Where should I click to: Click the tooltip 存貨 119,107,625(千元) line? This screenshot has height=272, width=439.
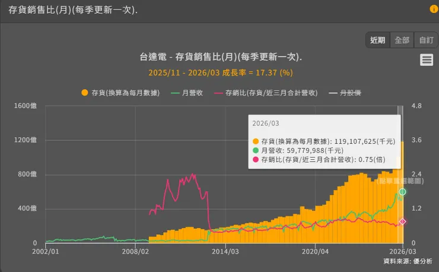pos(324,141)
